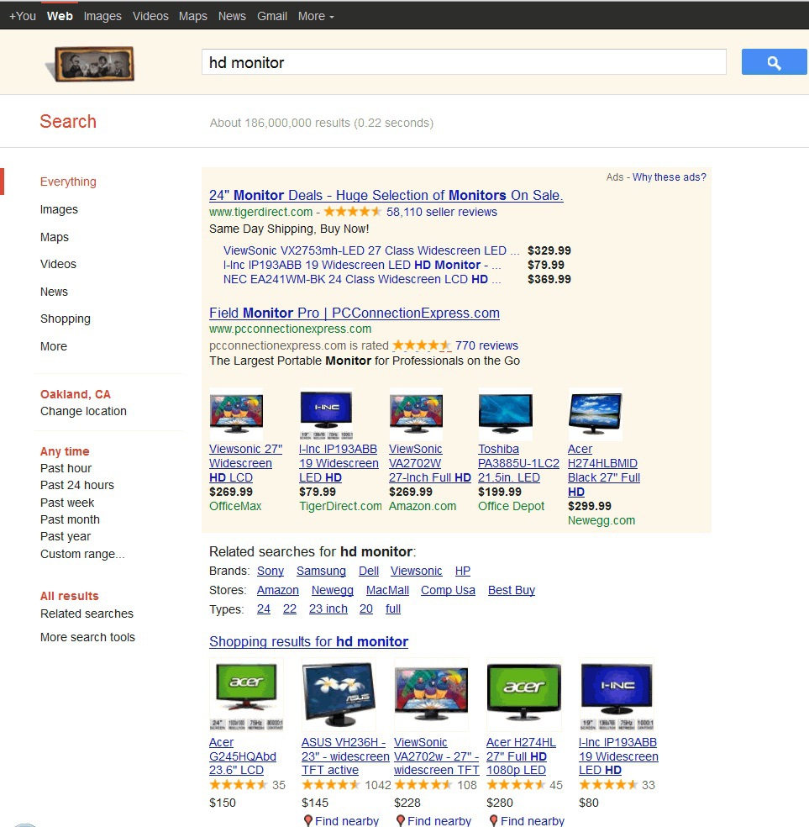
Task: Open ViewSonic VA2702W 27-Inch Full HD ad title
Action: point(430,464)
